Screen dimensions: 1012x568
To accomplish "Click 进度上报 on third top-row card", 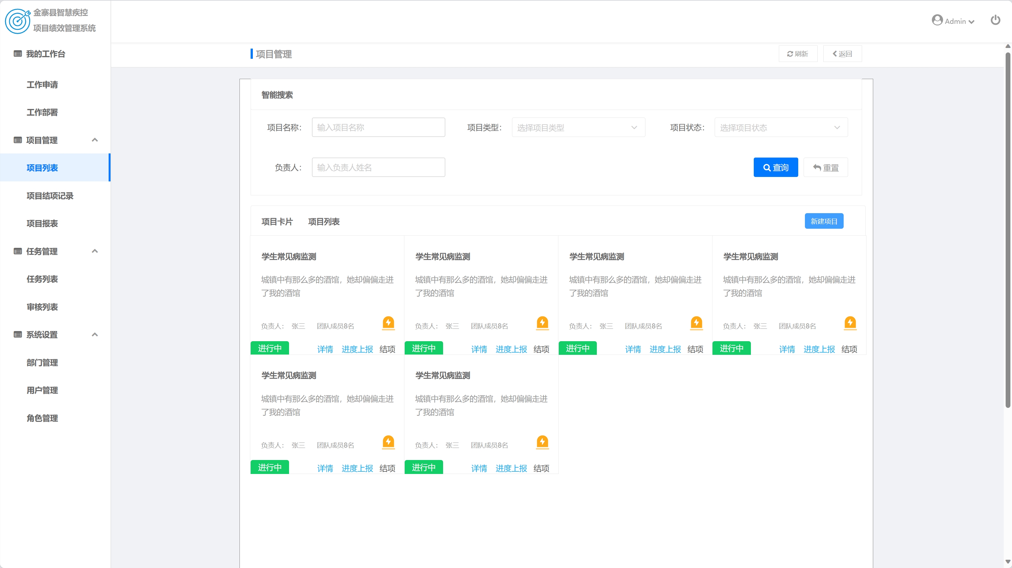I will pyautogui.click(x=665, y=349).
